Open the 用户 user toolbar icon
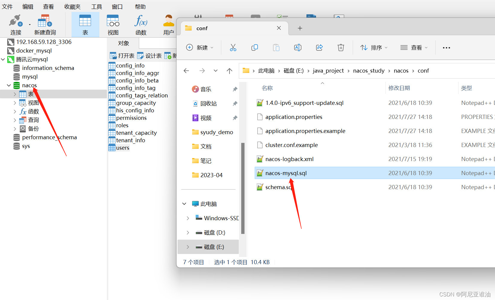Screen dimensions: 495x300 168,25
